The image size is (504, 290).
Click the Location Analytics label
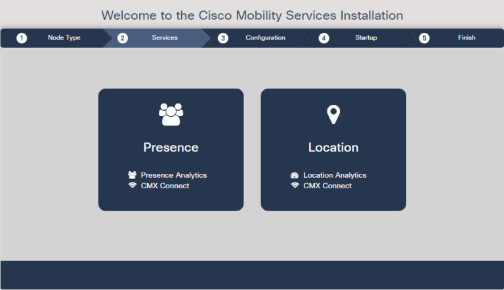(x=335, y=175)
